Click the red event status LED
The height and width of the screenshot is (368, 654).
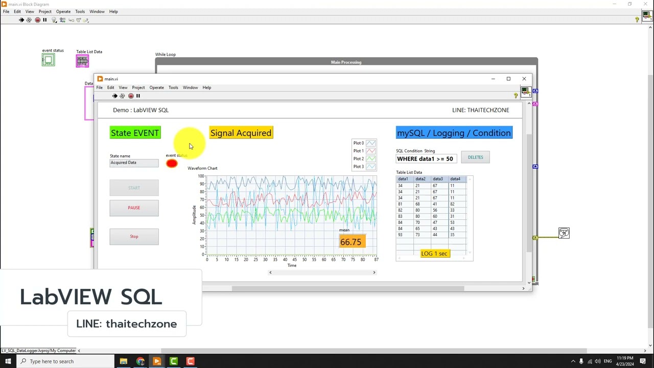[172, 164]
